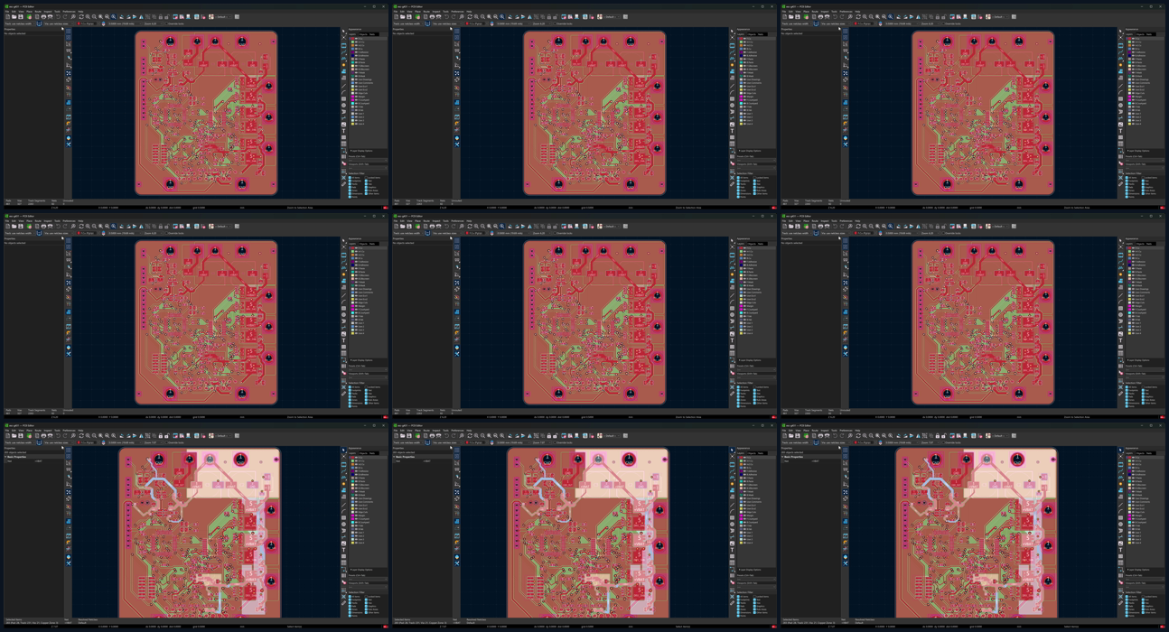
Task: Switch to Objects tab in top-right window
Action: [1138, 34]
